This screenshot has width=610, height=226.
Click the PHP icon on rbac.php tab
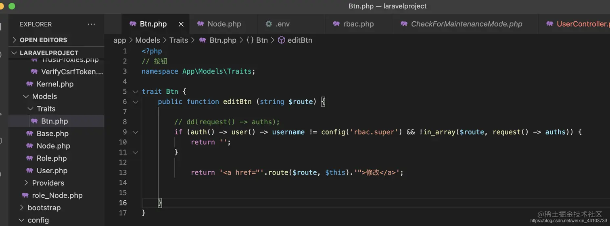(x=336, y=24)
